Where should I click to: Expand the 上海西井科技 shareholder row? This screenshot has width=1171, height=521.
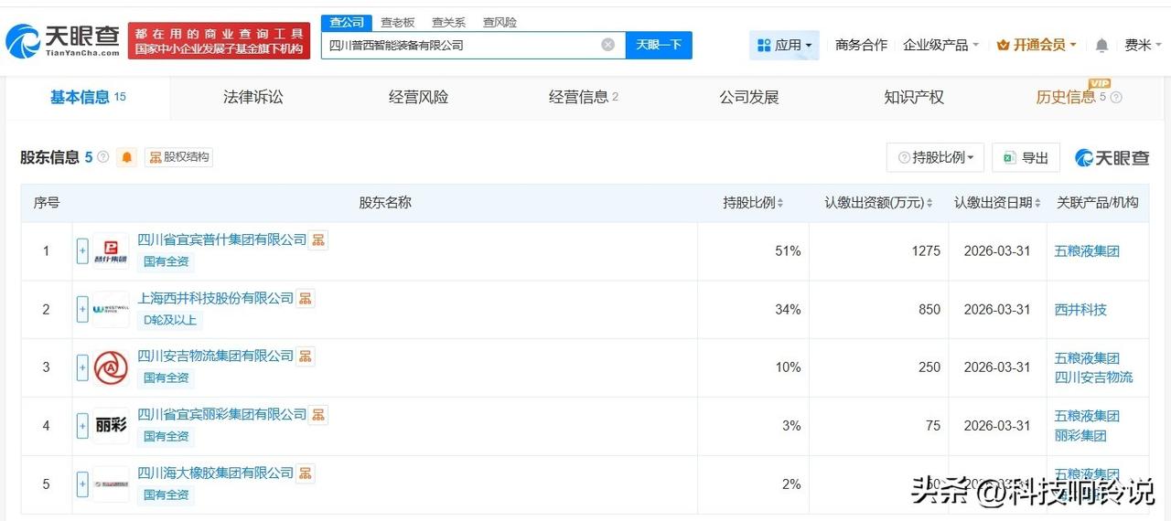[x=82, y=310]
